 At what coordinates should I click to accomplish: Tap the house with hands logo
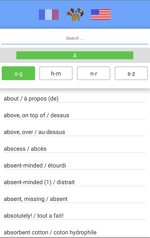click(75, 14)
